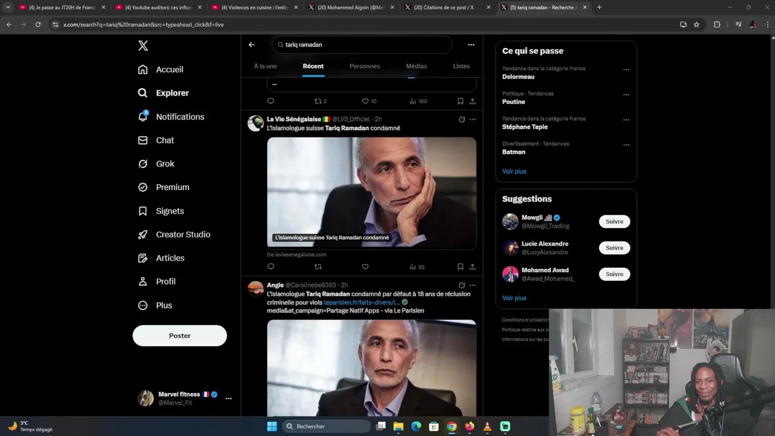Open Delormeau trend options
Viewport: 775px width, 436px height.
point(626,70)
